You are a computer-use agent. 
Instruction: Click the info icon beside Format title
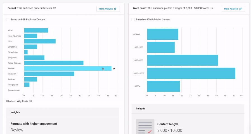pyautogui.click(x=55, y=8)
